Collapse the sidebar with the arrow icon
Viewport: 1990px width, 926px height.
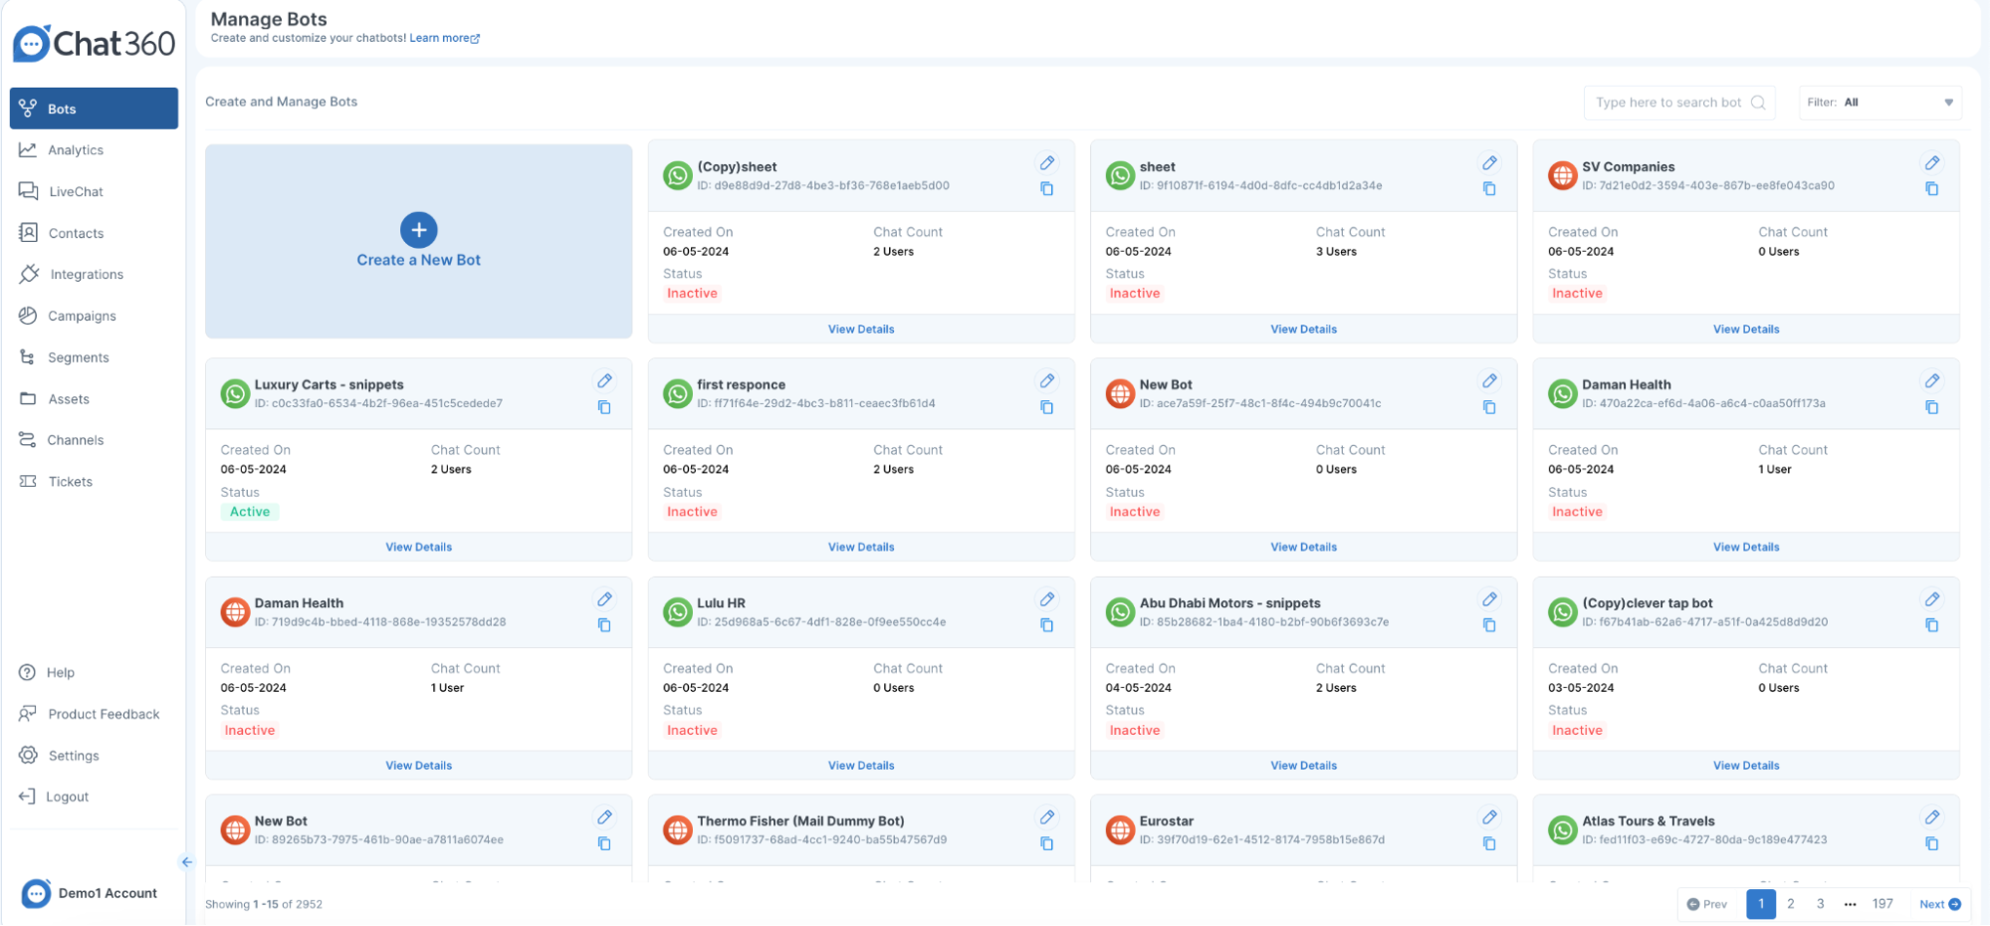point(186,862)
